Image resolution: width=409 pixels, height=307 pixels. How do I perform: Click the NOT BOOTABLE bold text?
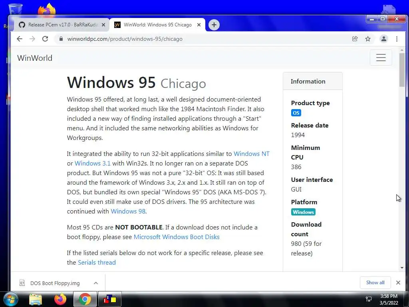(139, 227)
